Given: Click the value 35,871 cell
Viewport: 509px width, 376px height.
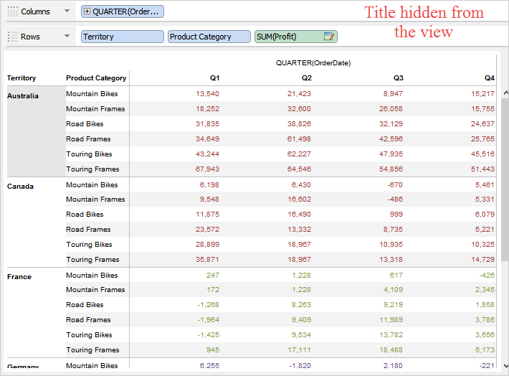Looking at the screenshot, I should (x=207, y=259).
